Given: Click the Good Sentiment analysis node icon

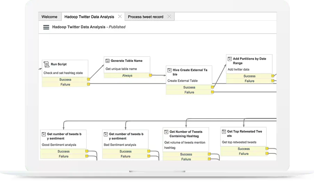Looking at the screenshot, I should [43, 134].
